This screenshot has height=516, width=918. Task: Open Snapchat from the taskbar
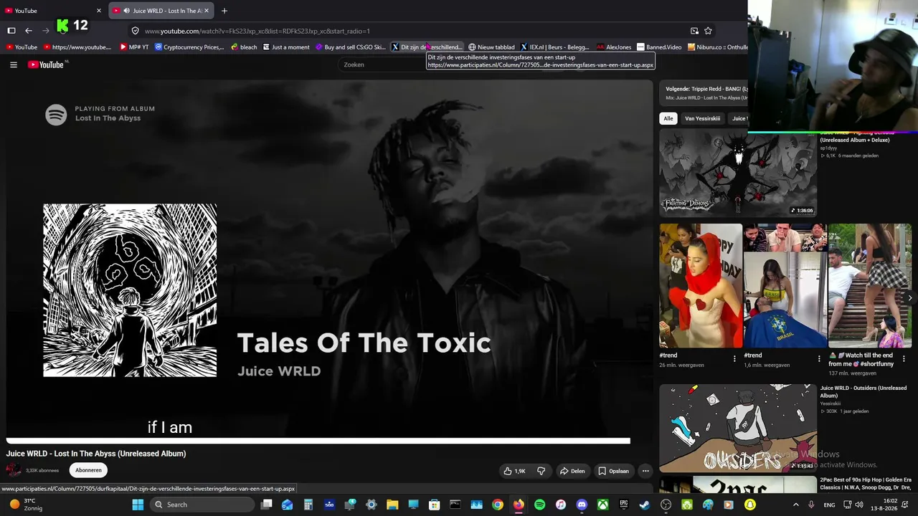[750, 505]
